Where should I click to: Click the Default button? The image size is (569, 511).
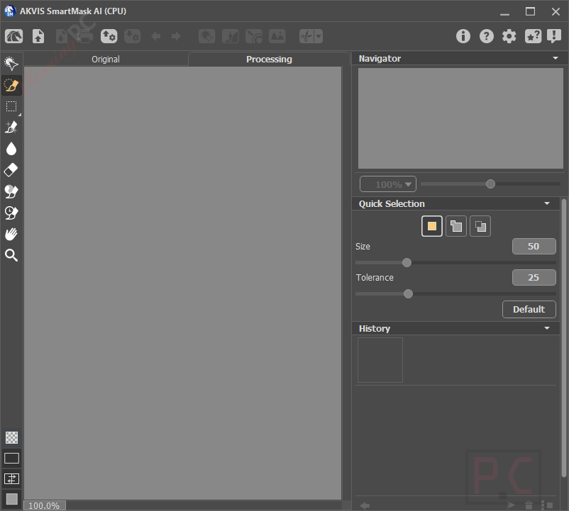click(x=529, y=309)
